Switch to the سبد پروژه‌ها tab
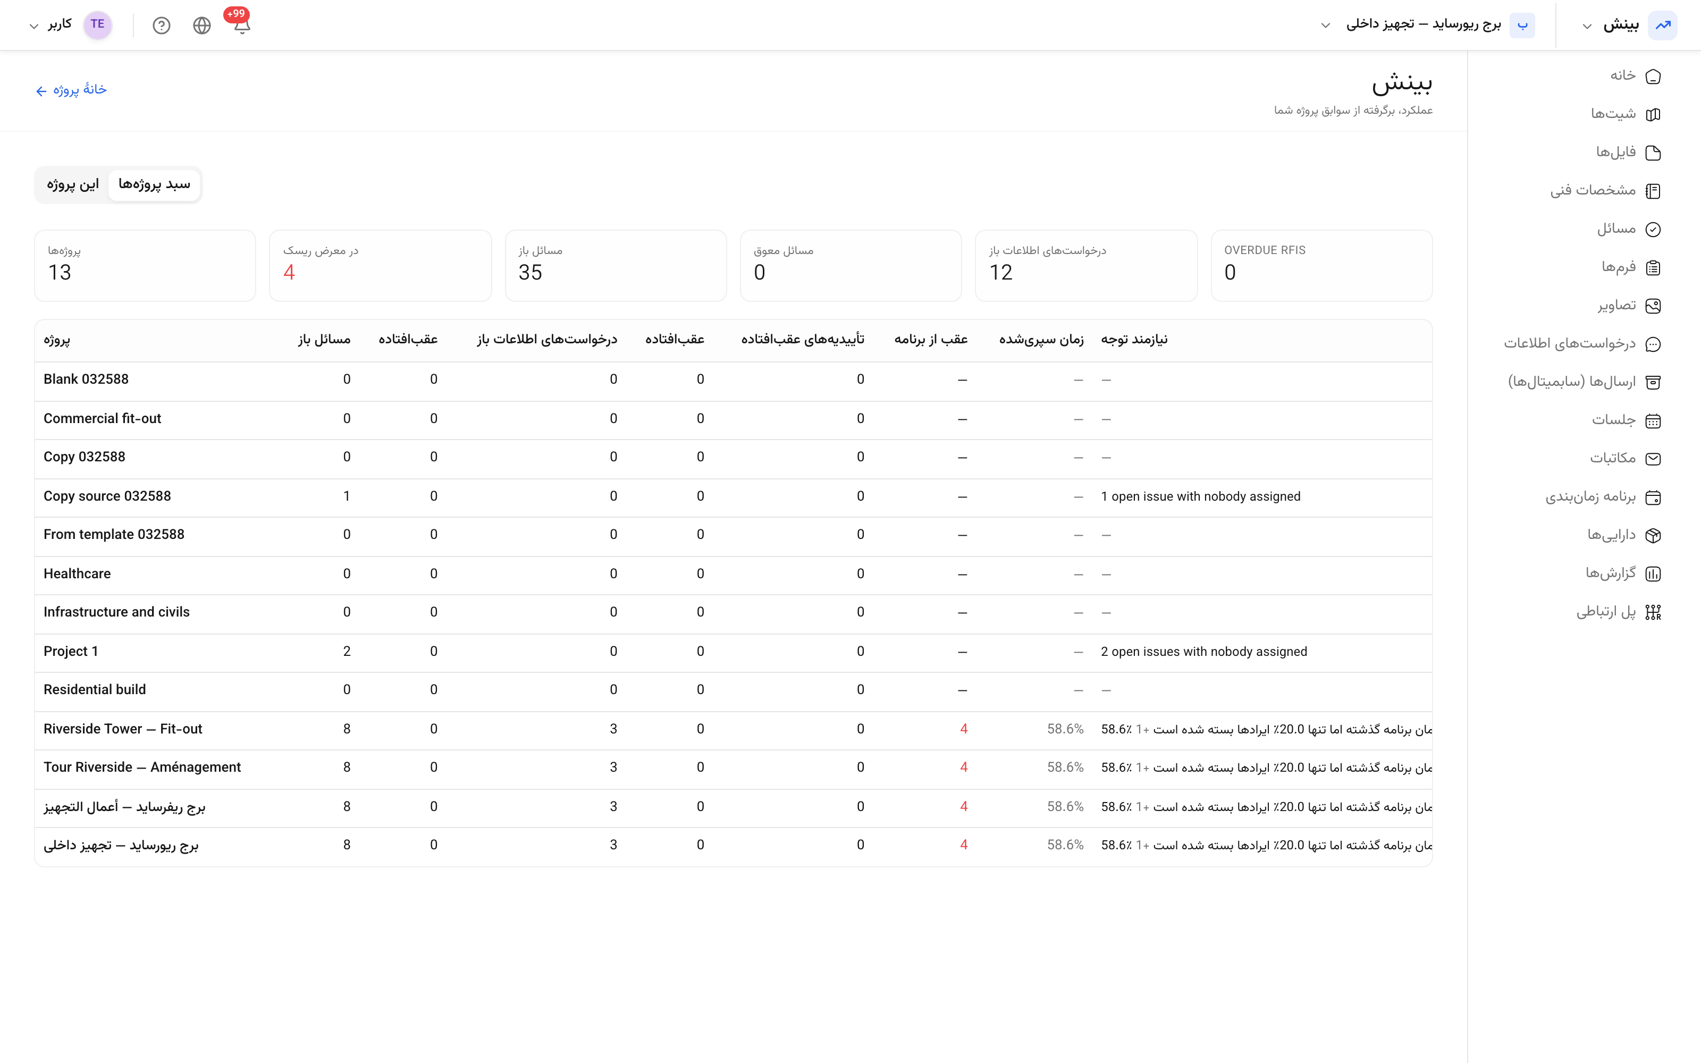 pos(154,184)
